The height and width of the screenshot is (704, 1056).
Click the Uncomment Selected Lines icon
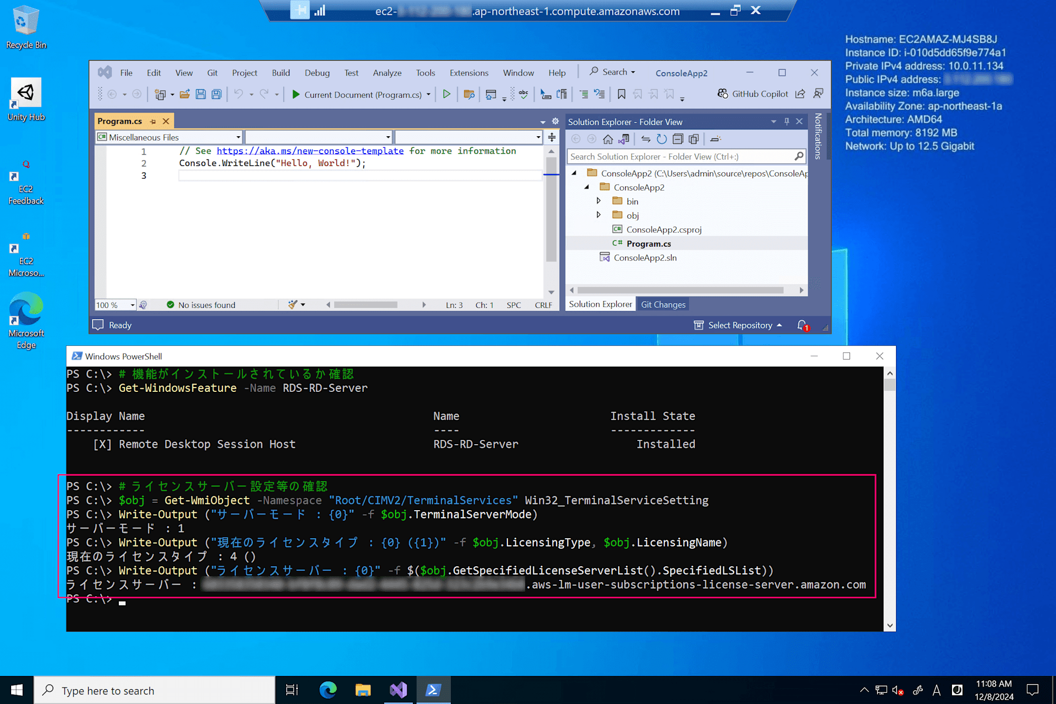point(599,95)
